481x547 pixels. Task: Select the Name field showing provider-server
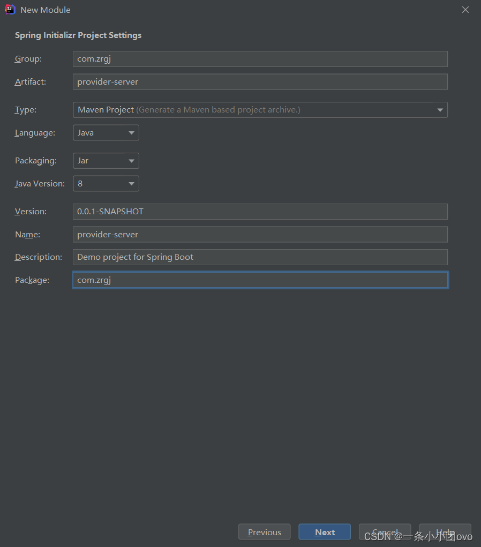260,234
